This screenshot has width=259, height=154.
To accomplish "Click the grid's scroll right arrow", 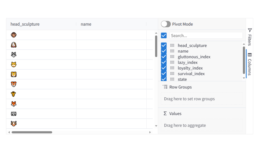I will tap(150, 132).
